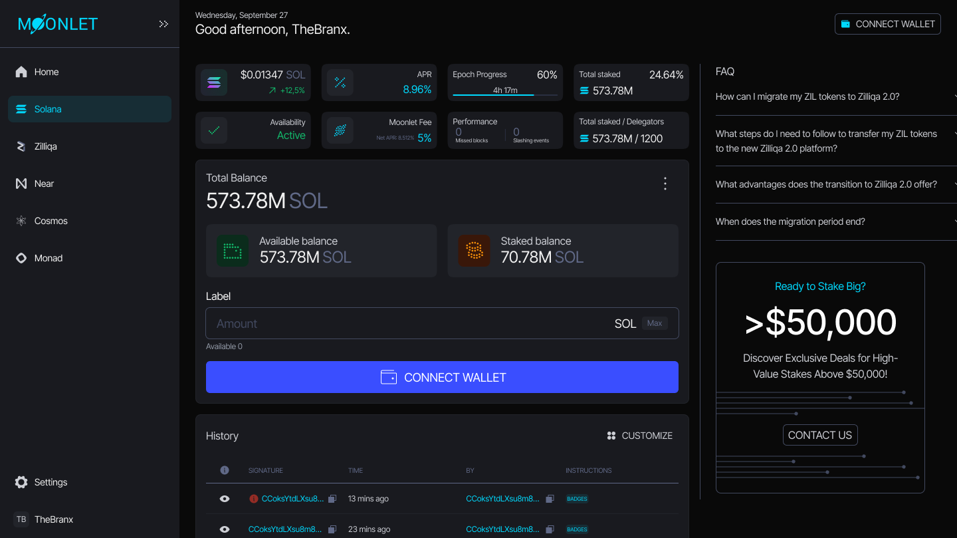The width and height of the screenshot is (957, 538).
Task: Click the CONTACT US button
Action: coord(820,435)
